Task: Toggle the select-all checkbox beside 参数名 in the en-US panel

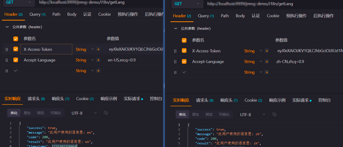Action: click(16, 39)
